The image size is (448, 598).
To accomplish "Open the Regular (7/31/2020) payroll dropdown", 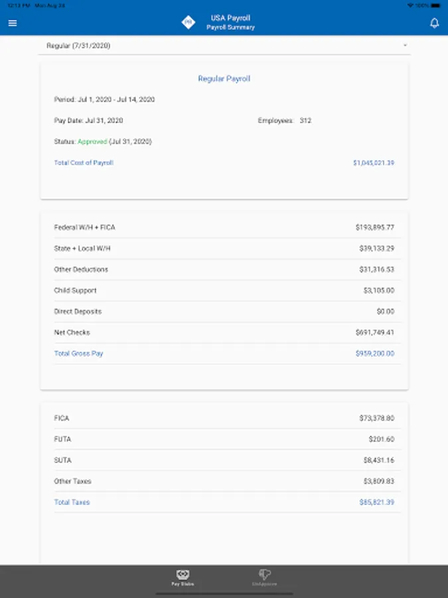I will 78,46.
